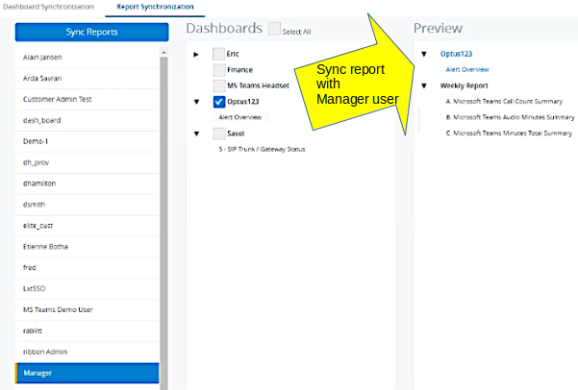Select user Alain Jansen
Viewport: 578px width, 390px height.
pos(88,57)
